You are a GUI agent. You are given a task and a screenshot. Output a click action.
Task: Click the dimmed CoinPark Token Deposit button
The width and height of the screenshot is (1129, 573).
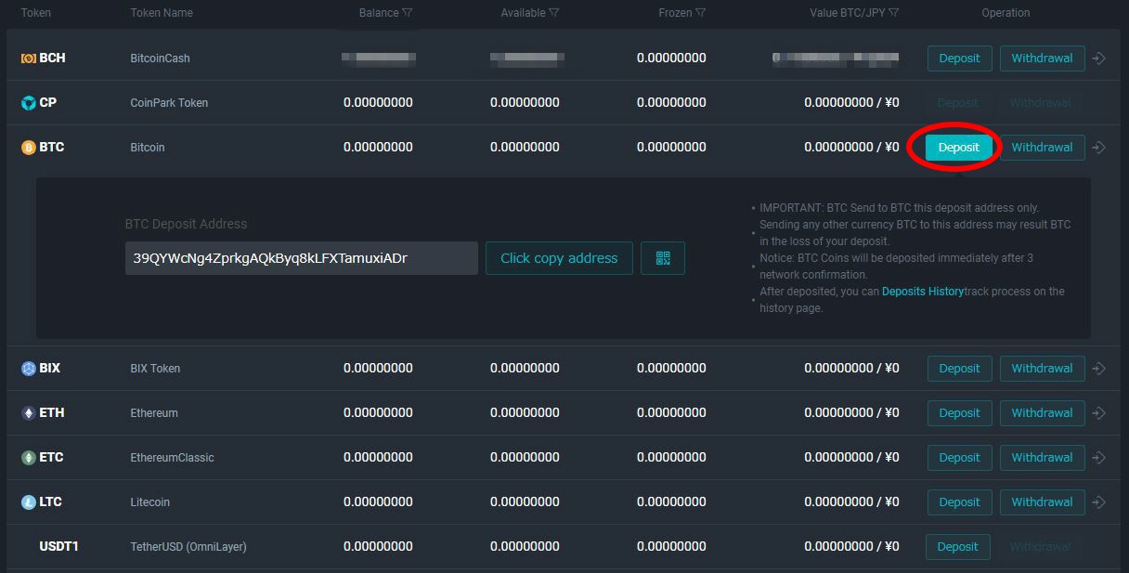tap(958, 103)
